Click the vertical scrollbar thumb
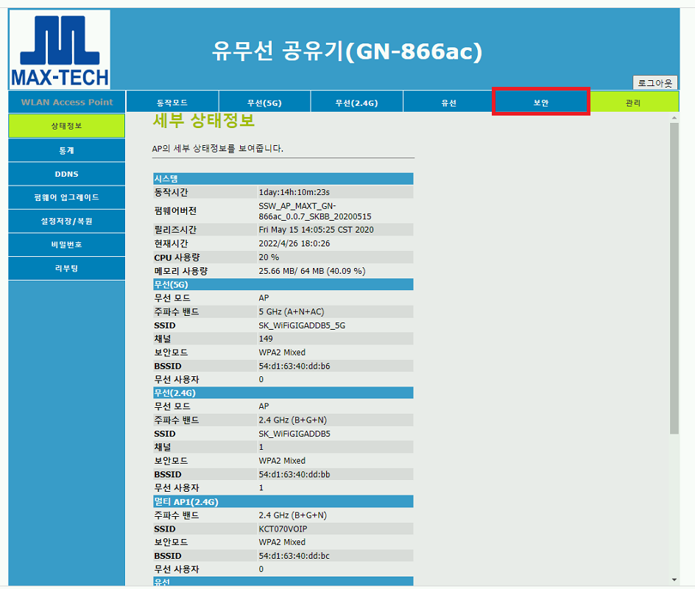 (674, 278)
